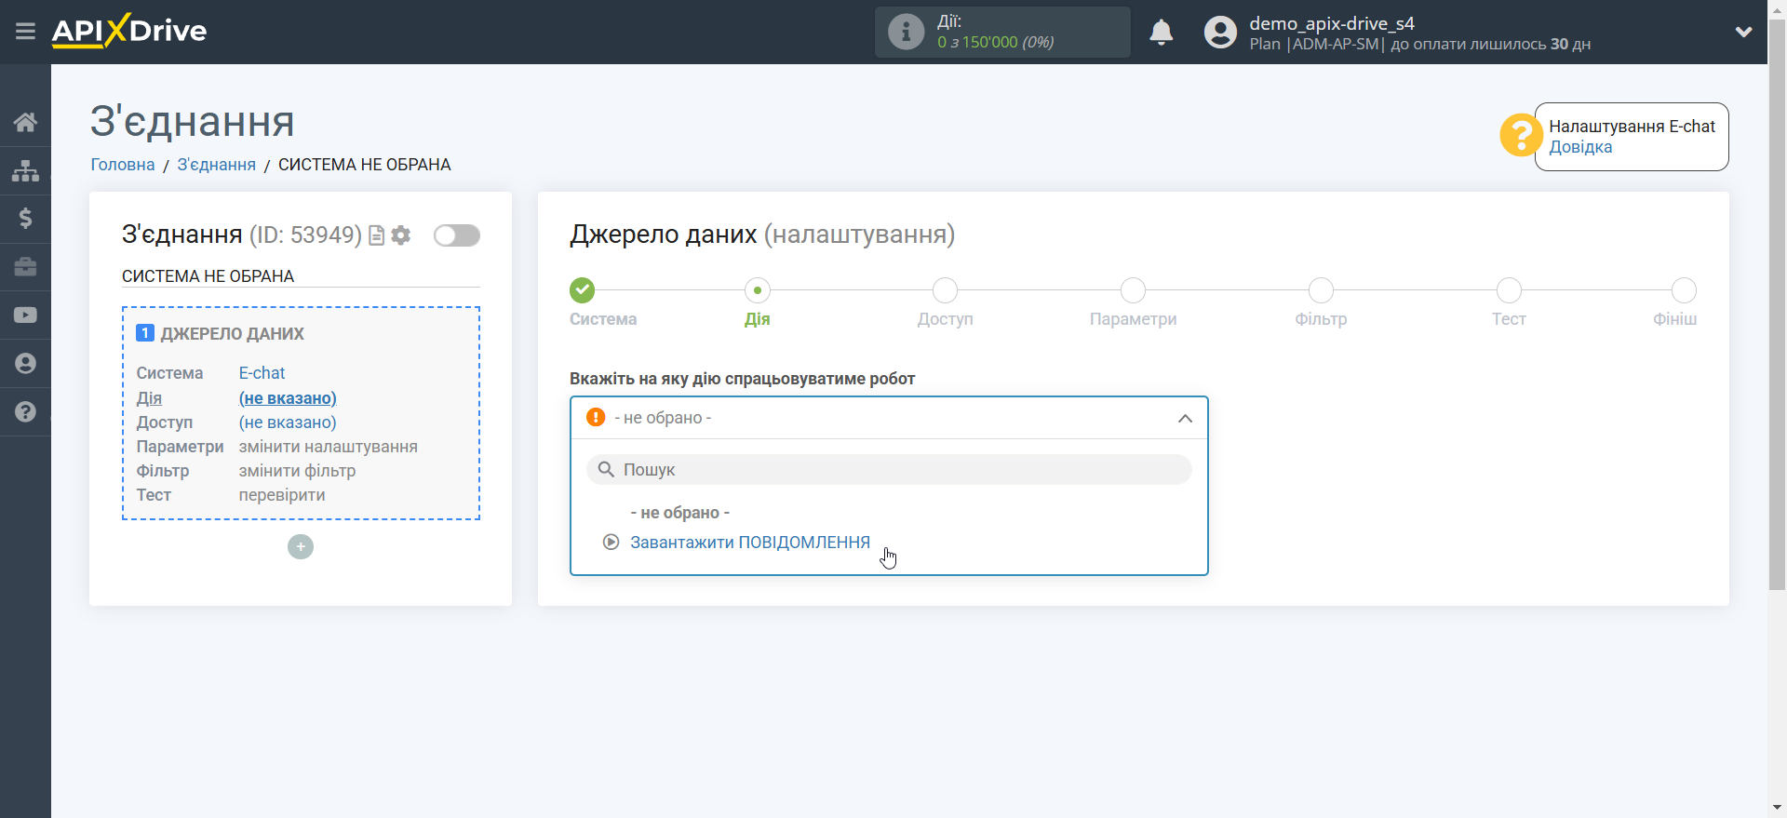Open the hamburger menu in the header
1787x818 pixels.
25,32
